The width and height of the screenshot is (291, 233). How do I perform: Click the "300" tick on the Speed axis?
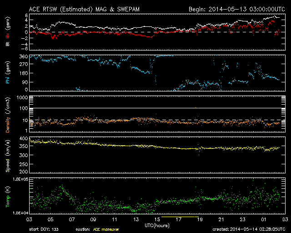[x=24, y=155]
